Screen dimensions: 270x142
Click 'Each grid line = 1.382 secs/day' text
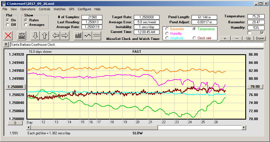point(49,133)
